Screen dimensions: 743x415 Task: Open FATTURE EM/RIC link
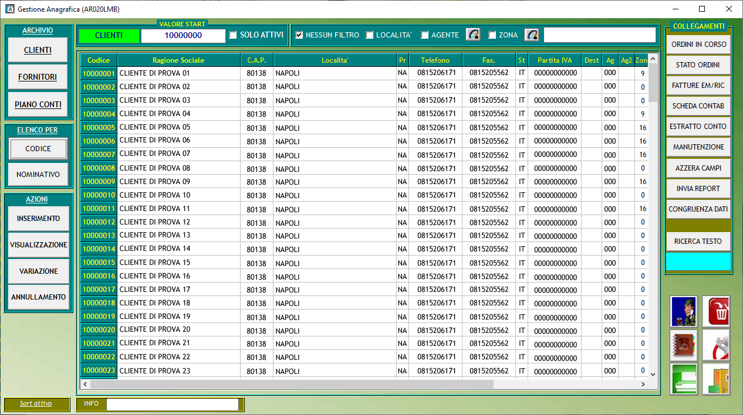(698, 85)
